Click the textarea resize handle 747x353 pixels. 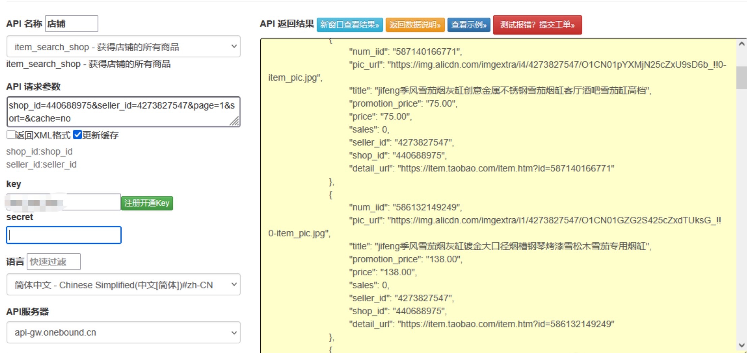(235, 121)
